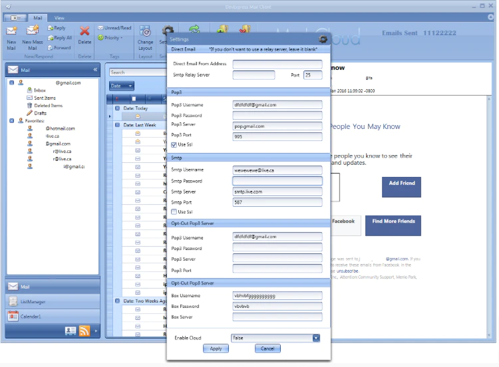499x367 pixels.
Task: Collapse the Favorites tree node
Action: (12, 121)
